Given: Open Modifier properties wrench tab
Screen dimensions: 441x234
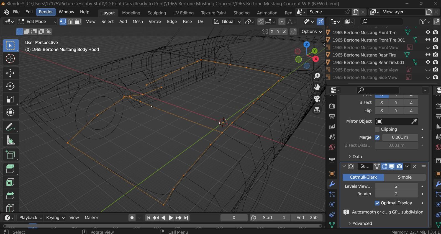Looking at the screenshot, I should tap(332, 184).
